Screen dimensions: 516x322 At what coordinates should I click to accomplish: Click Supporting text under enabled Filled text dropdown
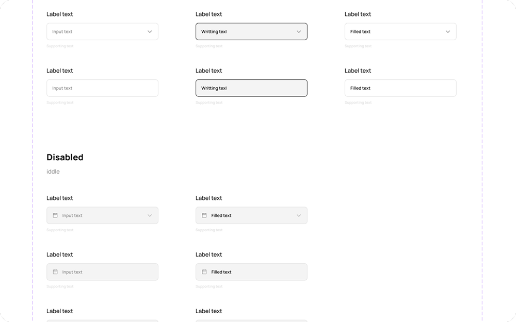click(x=358, y=46)
